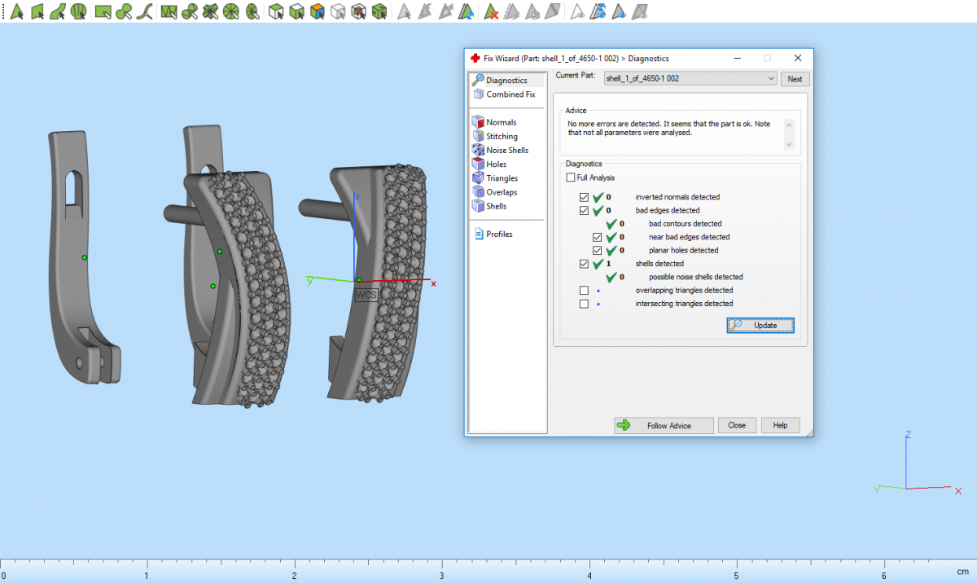Select Shells in the Fix Wizard sidebar

496,206
